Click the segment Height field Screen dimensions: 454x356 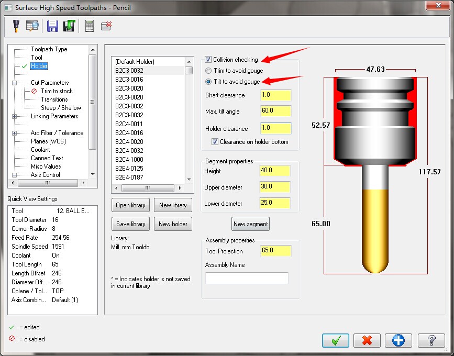click(x=275, y=171)
